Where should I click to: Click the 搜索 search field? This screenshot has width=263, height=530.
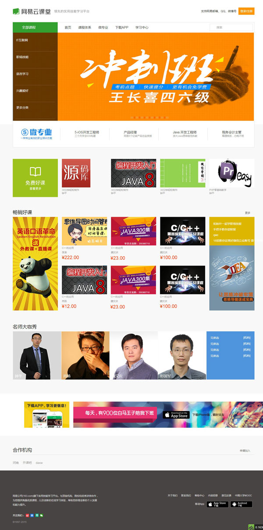point(231,27)
